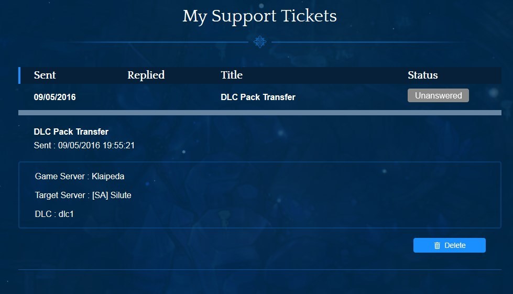Click the ornamental emblem under the page title
This screenshot has height=294, width=513.
pos(260,42)
